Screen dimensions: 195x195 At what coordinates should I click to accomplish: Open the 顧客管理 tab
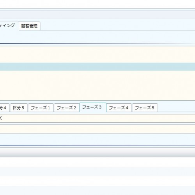click(29, 26)
